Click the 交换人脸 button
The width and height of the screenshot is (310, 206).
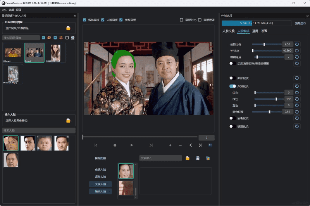(x=100, y=184)
